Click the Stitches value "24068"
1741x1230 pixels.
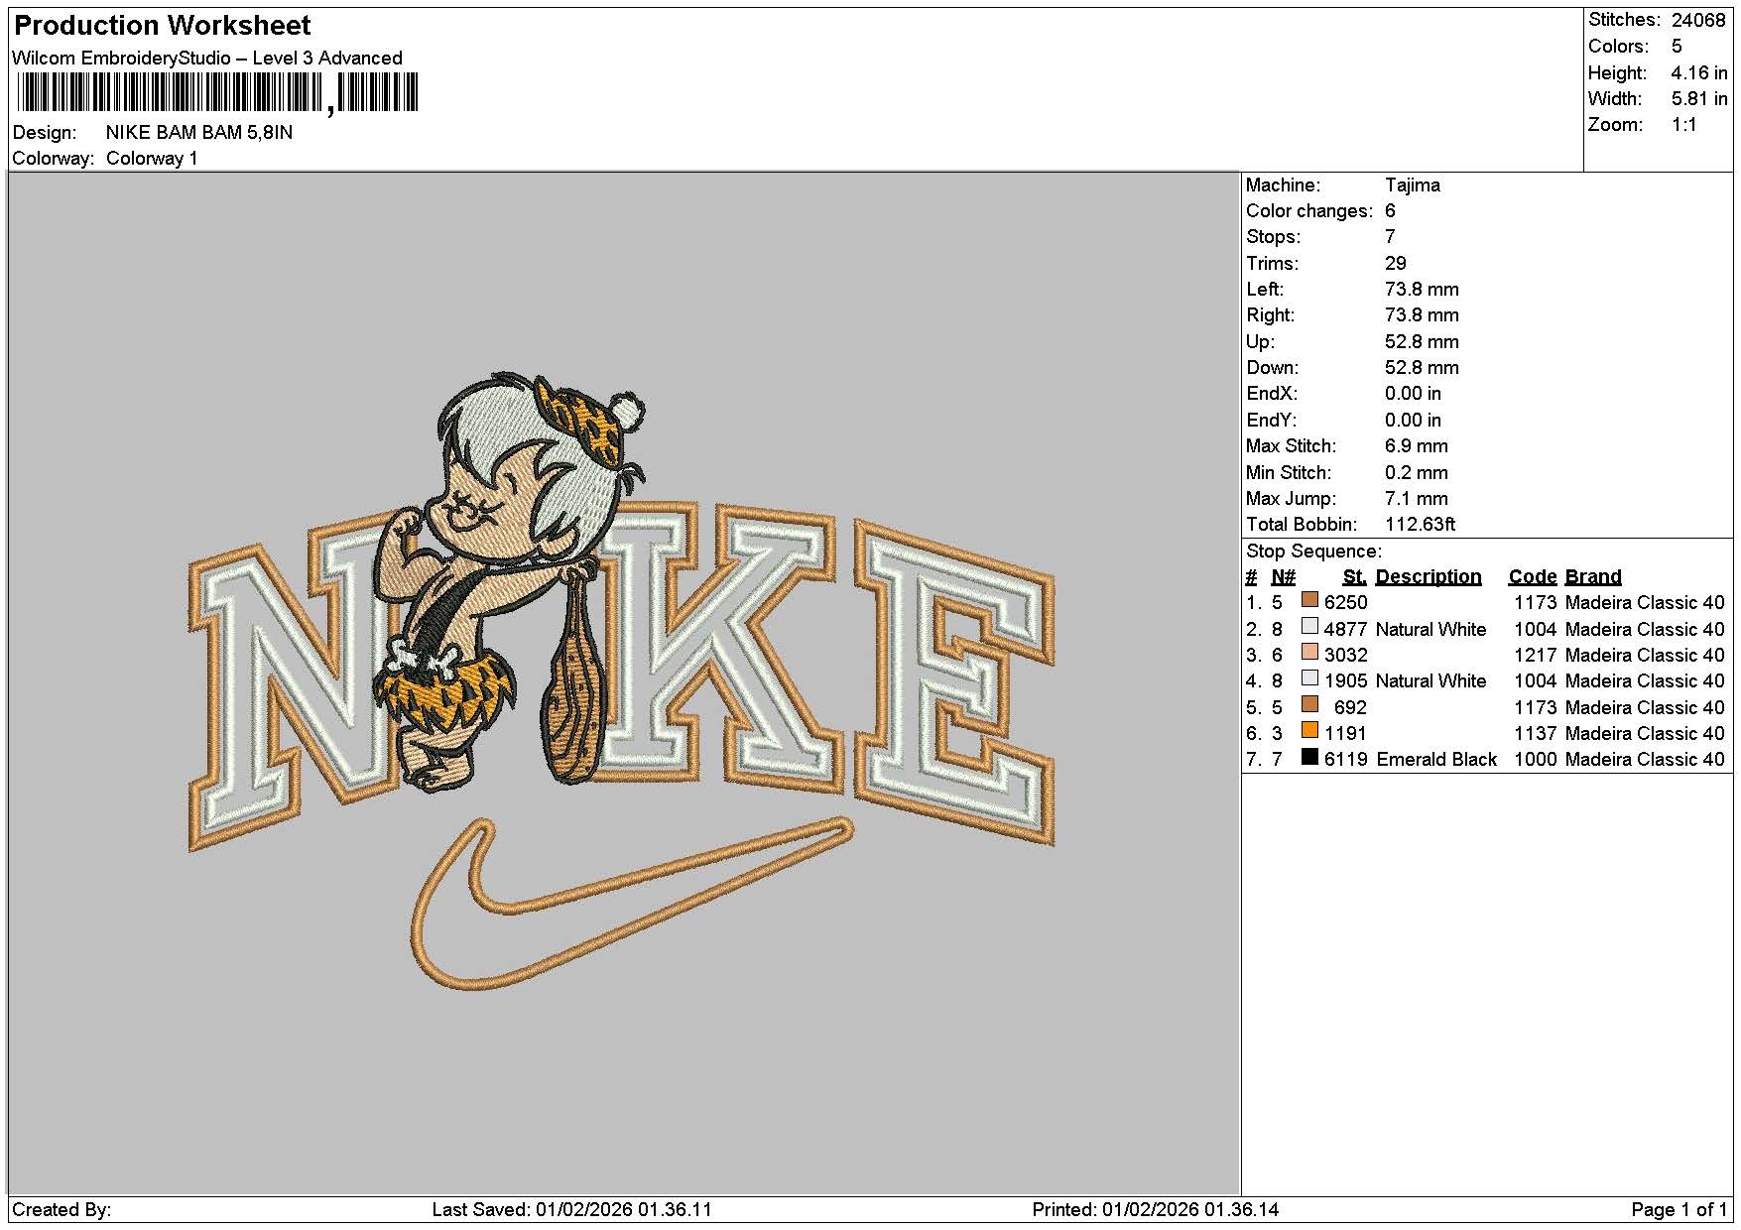pos(1698,20)
